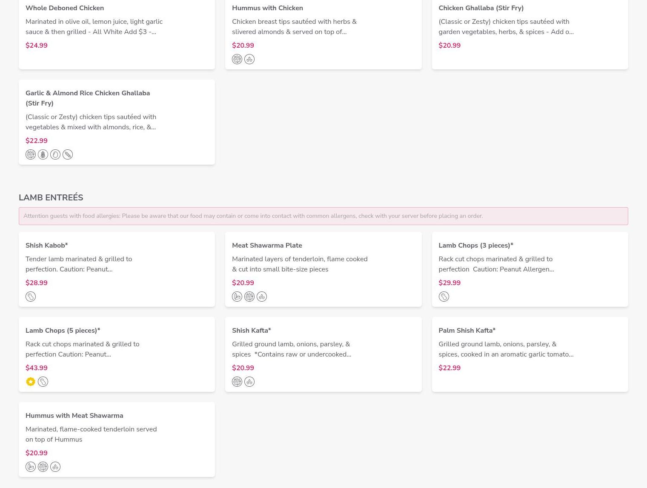The height and width of the screenshot is (488, 647).
Task: Click the egg allergen icon on Garlic & Almond Rice Chicken Ghallaba
Action: [55, 154]
